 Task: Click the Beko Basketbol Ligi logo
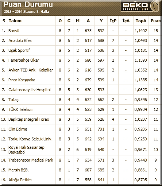[x=139, y=6]
